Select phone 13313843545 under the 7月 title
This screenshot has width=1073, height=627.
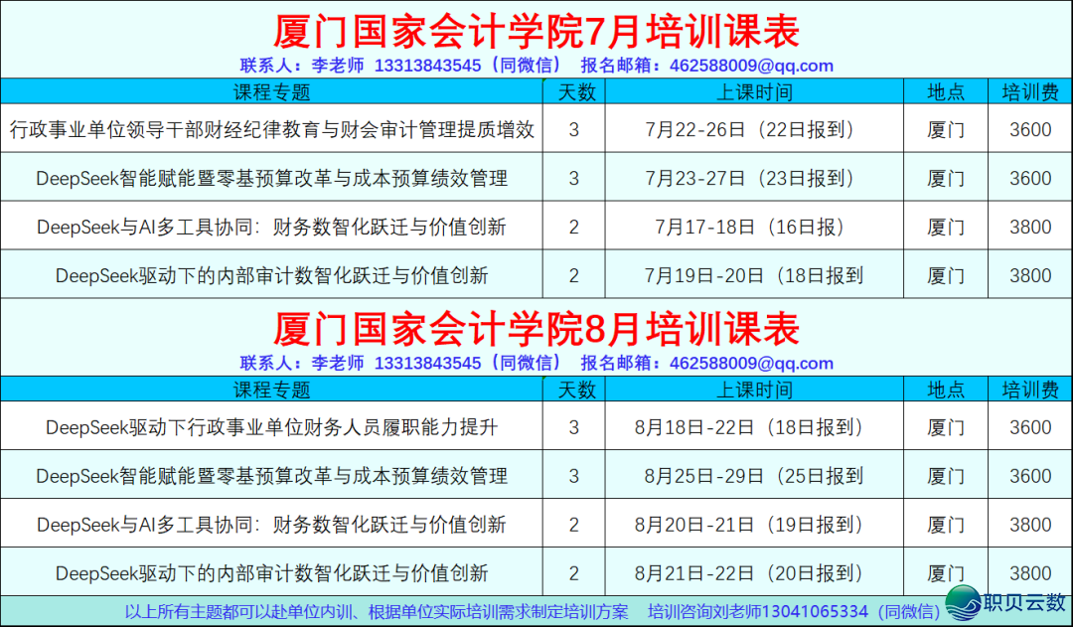427,66
